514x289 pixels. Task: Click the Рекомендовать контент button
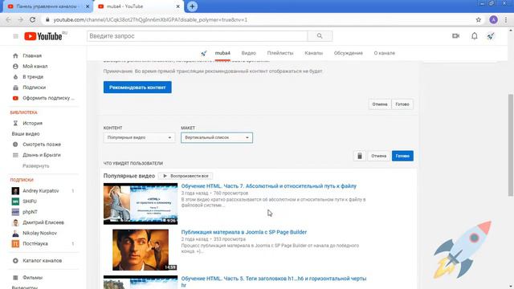pyautogui.click(x=137, y=88)
